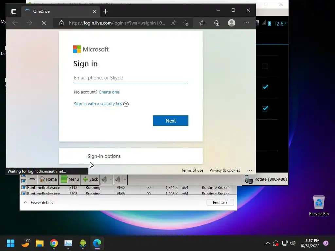
Task: Open the security key help icon
Action: 126,104
